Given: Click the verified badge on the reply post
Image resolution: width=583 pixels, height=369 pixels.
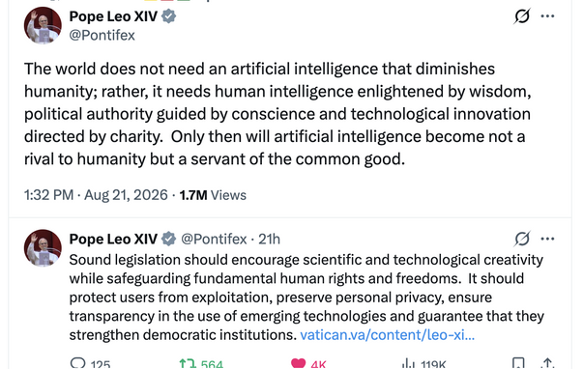Looking at the screenshot, I should [169, 239].
